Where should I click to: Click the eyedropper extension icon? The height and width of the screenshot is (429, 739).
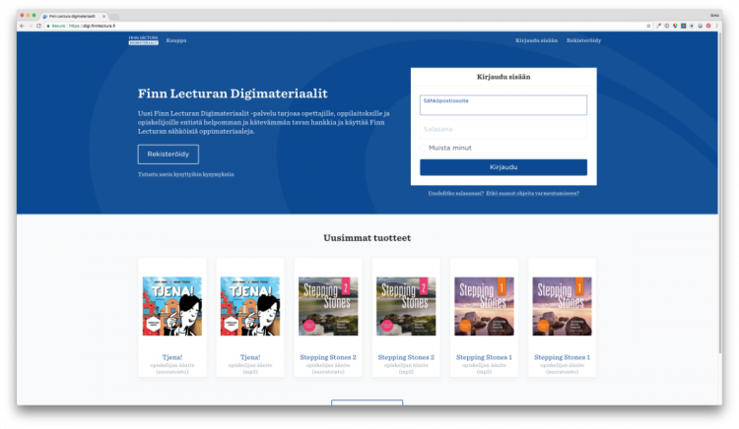[x=658, y=26]
